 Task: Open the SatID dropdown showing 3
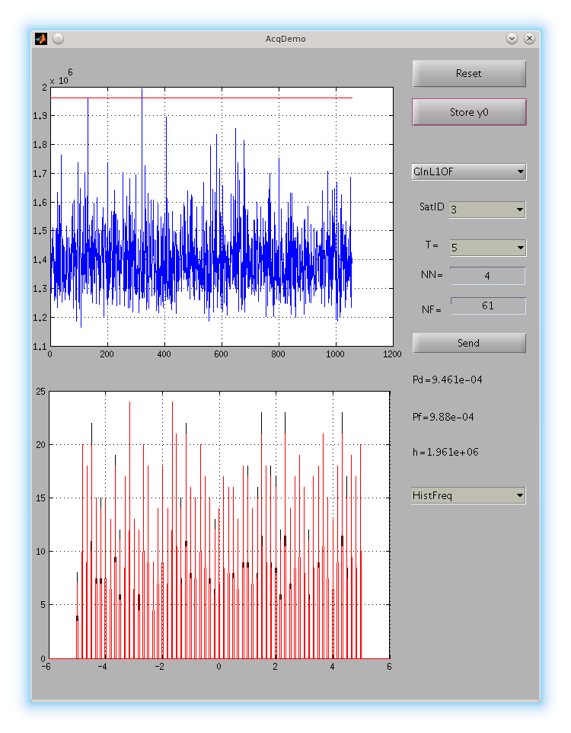tap(487, 210)
